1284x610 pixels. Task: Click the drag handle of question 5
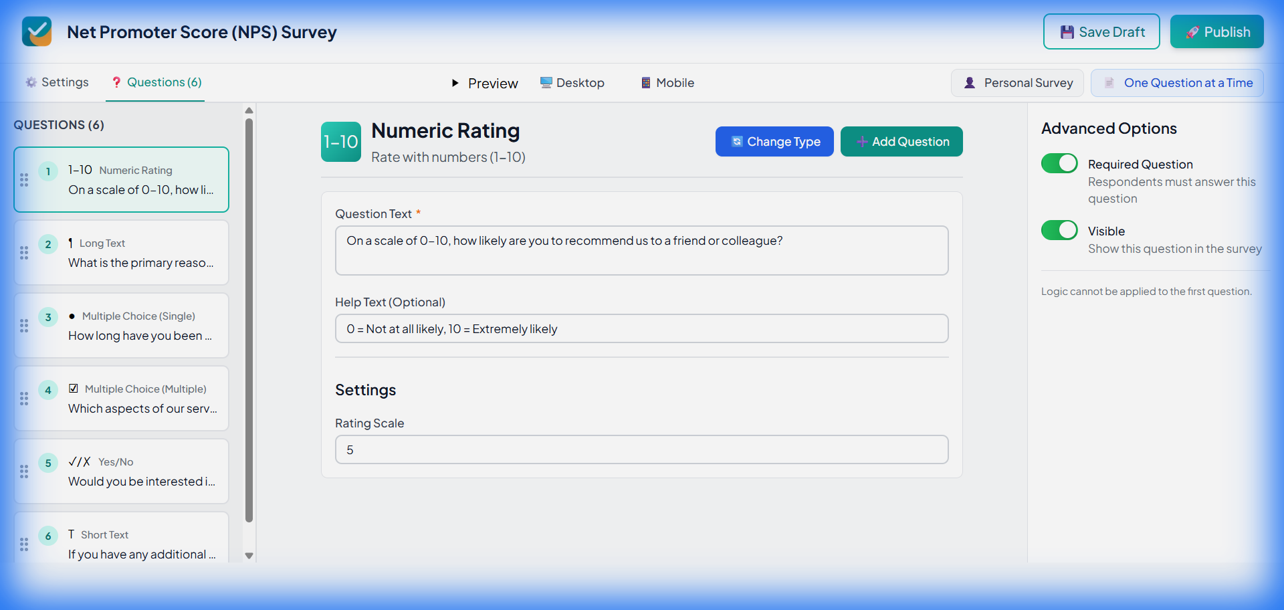coord(24,472)
